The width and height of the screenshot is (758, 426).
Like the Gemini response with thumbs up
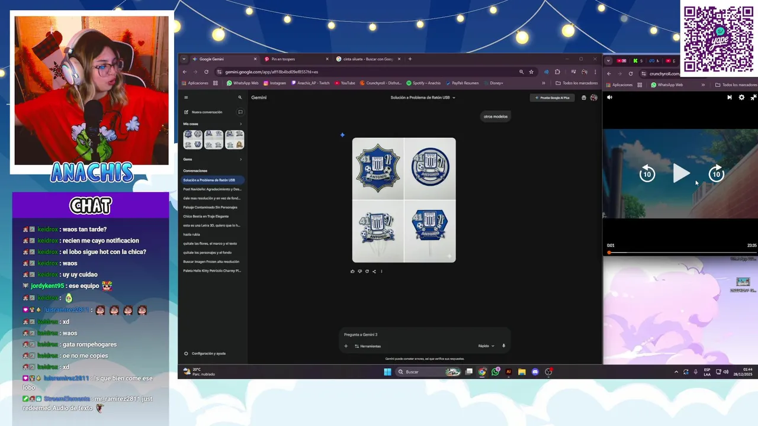(x=352, y=272)
